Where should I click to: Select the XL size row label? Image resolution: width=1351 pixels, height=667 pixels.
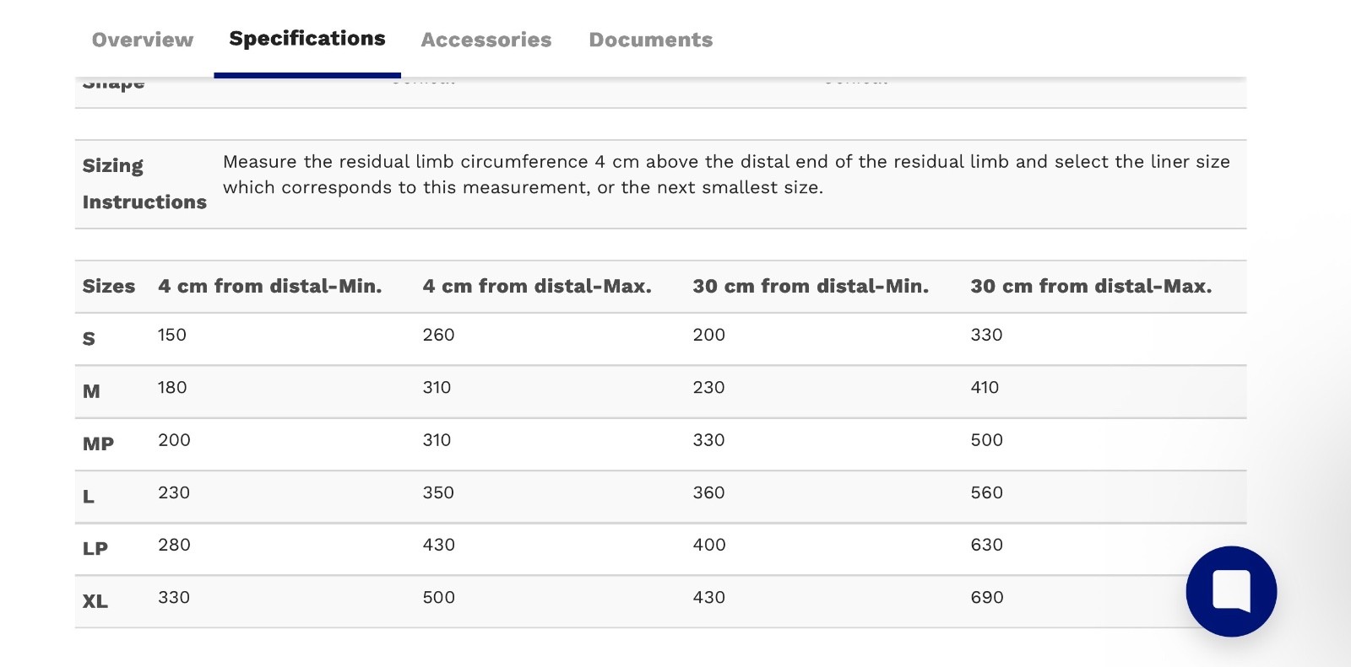click(95, 601)
